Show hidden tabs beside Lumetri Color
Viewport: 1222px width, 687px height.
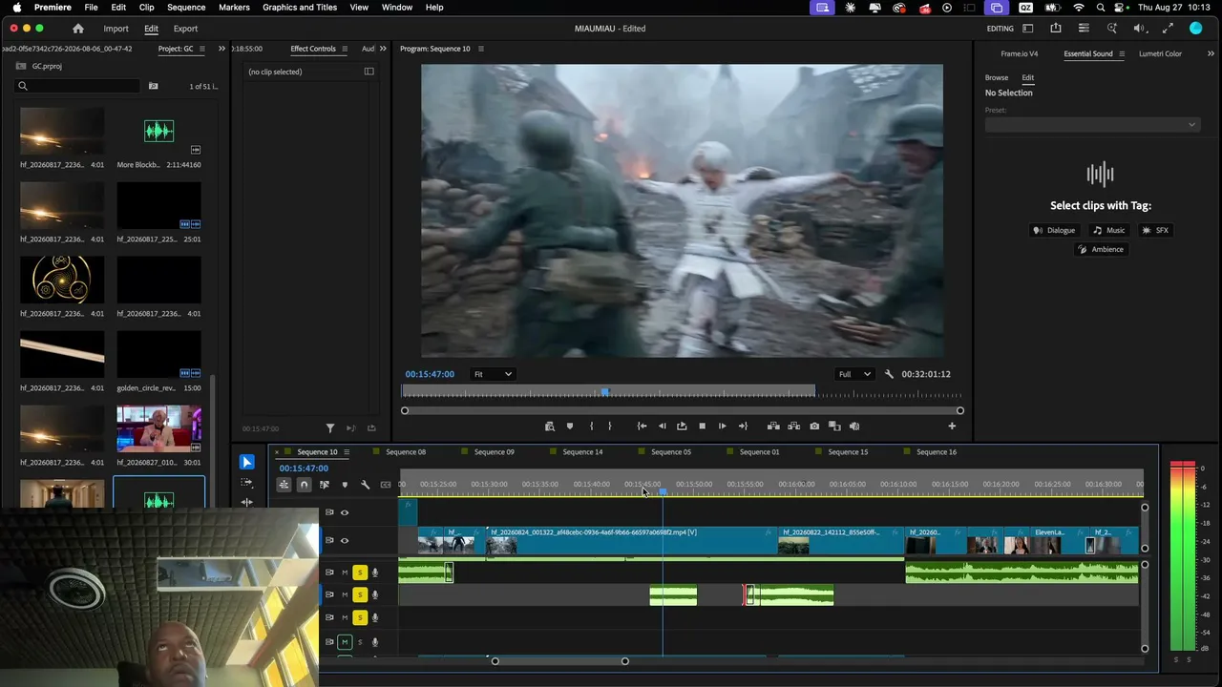[1211, 53]
